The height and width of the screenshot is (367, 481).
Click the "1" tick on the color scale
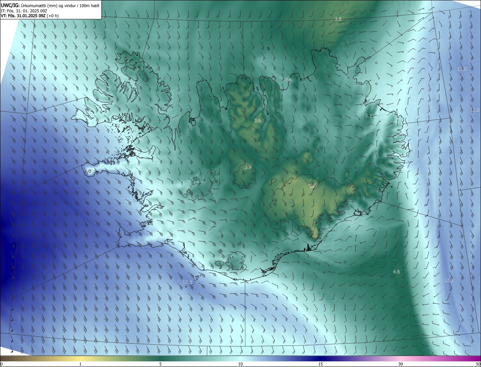[x=80, y=364]
